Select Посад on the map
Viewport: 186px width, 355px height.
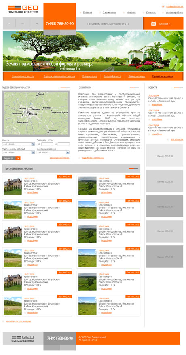(40, 94)
